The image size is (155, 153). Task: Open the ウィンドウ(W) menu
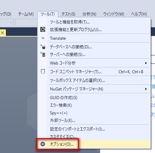(114, 14)
